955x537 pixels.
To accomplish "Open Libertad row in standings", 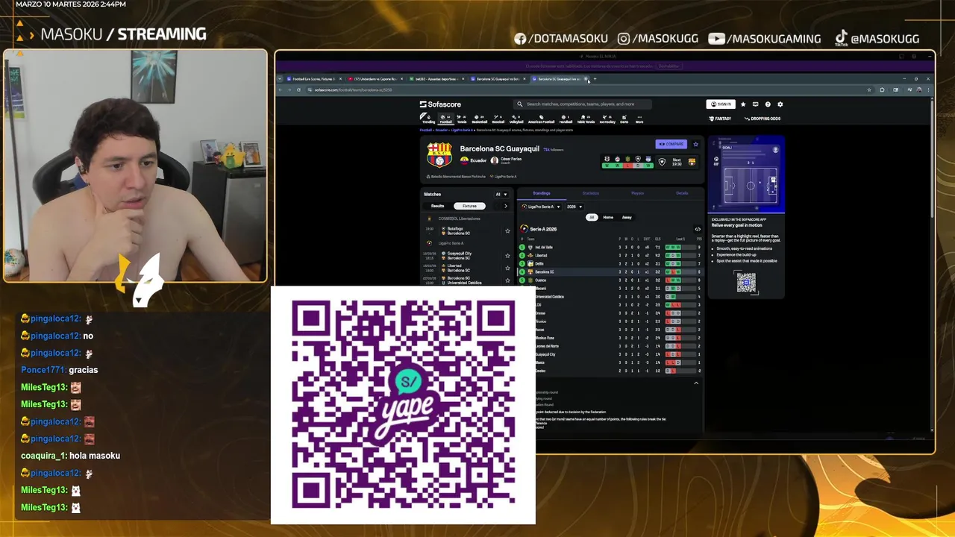I will tap(610, 255).
